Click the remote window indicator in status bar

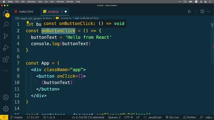coord(4,117)
